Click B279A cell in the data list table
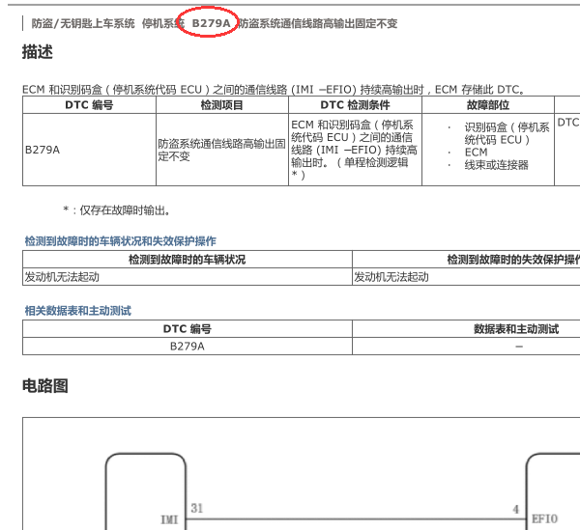The width and height of the screenshot is (580, 530). [x=188, y=346]
